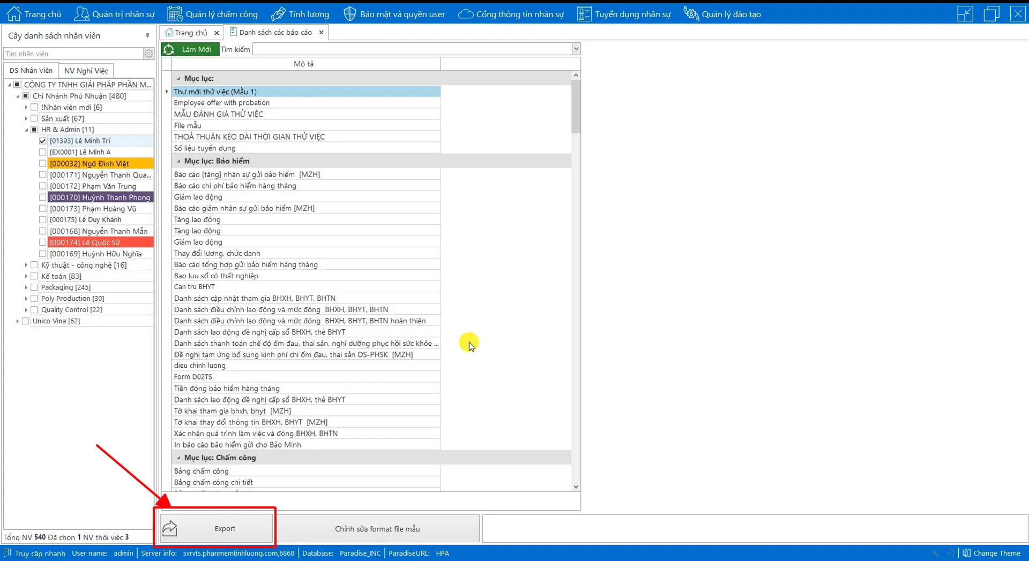Screen dimensions: 1029x561
Task: Toggle the Sản xuất [67] checkbox
Action: tap(34, 118)
